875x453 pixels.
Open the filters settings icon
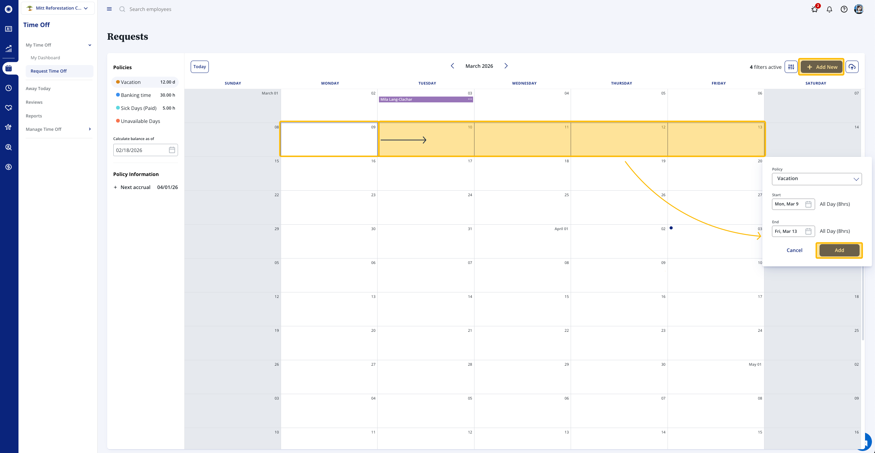coord(791,67)
